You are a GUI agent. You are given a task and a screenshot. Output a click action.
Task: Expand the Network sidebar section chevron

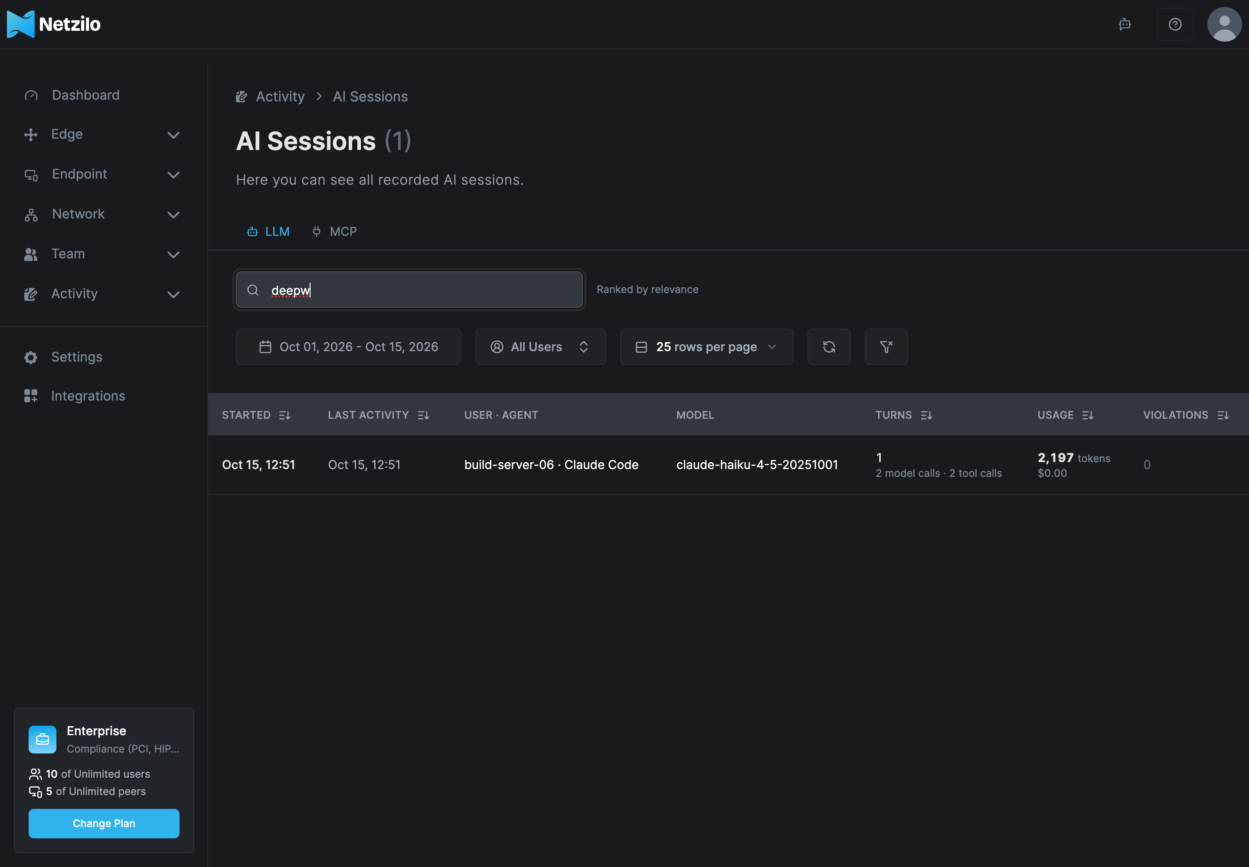(x=173, y=215)
